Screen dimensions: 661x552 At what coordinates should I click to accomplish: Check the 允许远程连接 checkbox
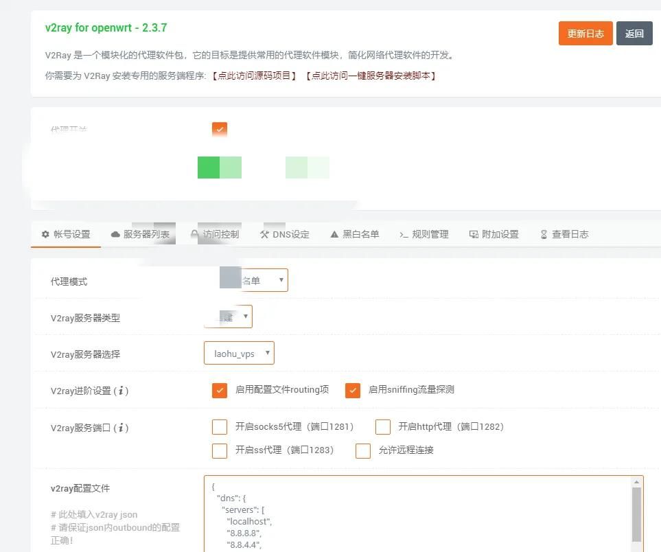click(x=363, y=450)
